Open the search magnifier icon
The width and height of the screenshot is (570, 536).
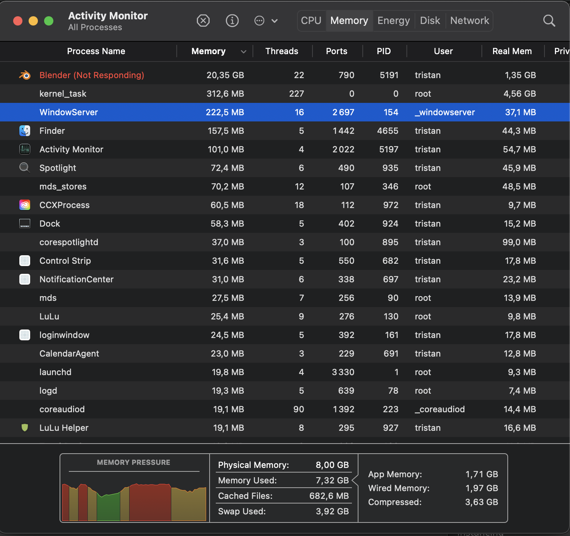[x=549, y=21]
